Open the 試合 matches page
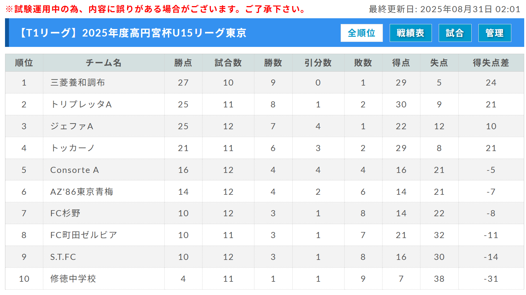The width and height of the screenshot is (526, 295). pyautogui.click(x=455, y=33)
